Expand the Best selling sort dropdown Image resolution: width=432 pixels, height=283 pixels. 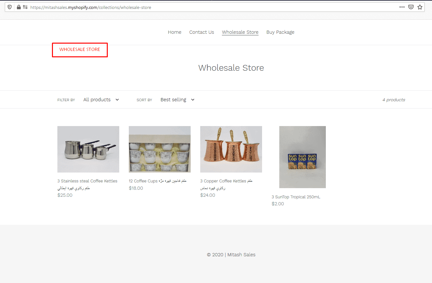tap(177, 100)
